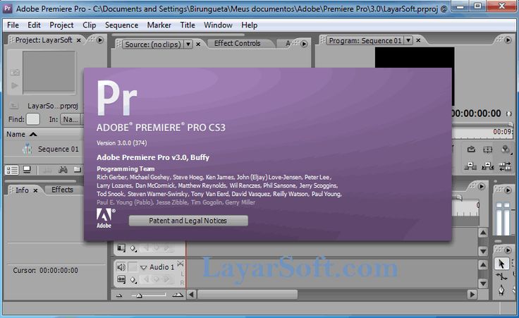Select the Info tab
519x318 pixels.
point(22,190)
